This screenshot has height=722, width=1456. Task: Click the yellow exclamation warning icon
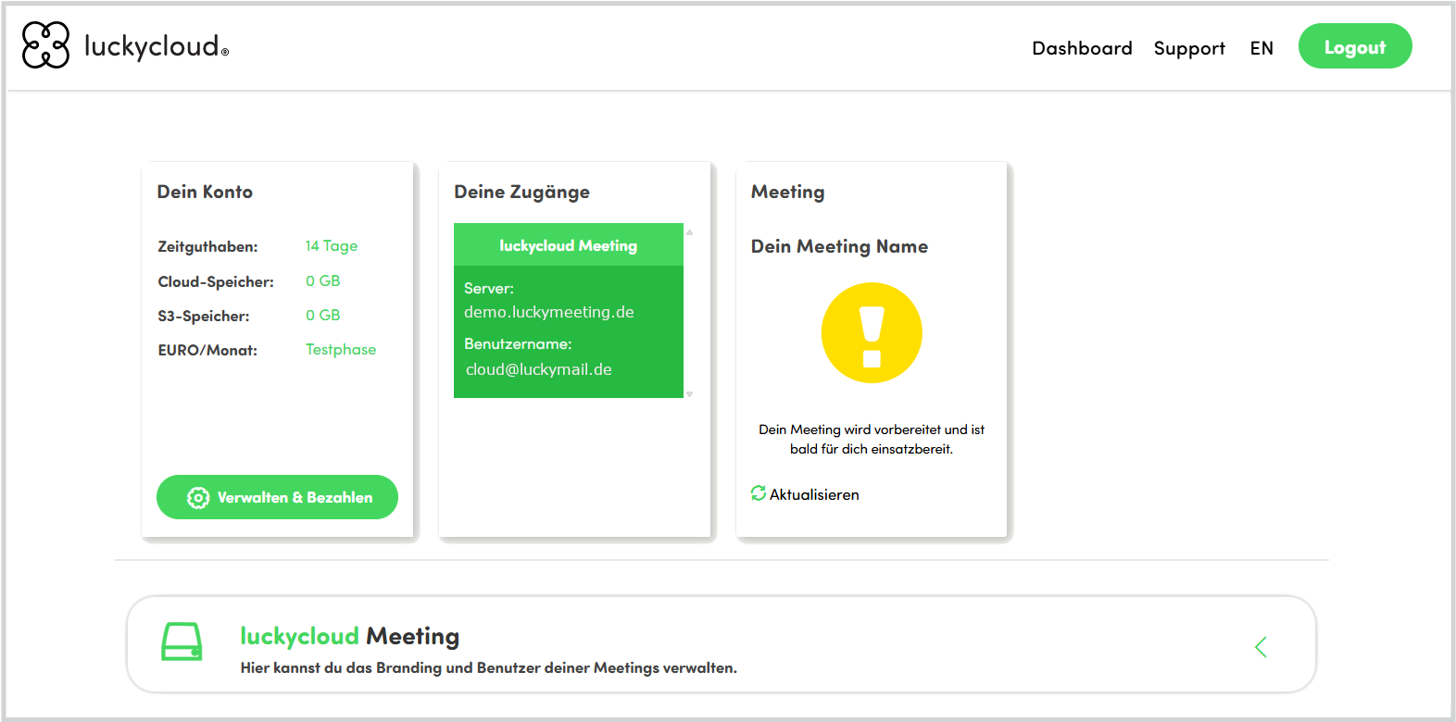[872, 332]
